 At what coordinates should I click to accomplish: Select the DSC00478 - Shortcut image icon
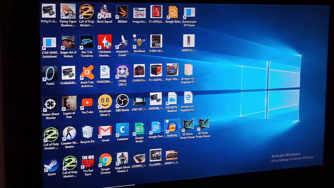coord(172,102)
